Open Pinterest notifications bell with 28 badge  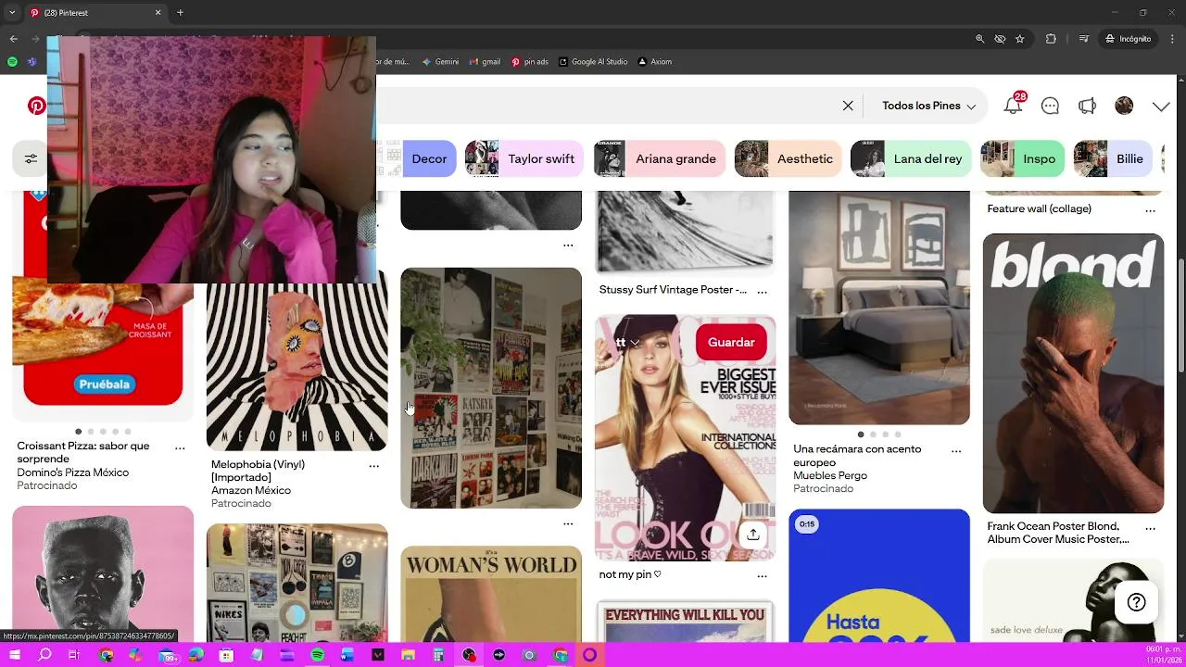coord(1014,105)
